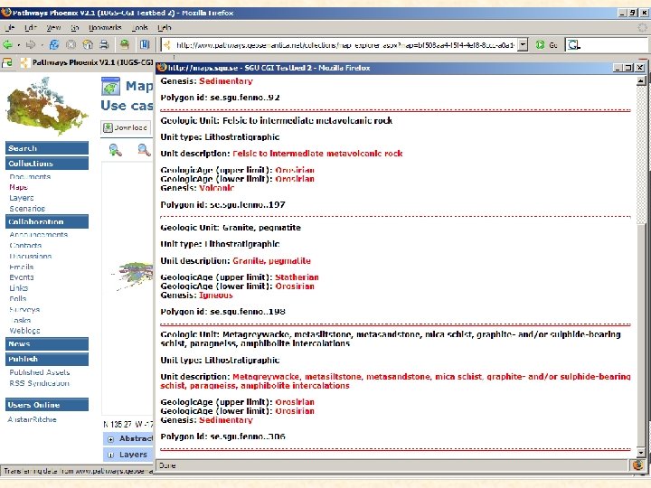Open the Collections sidebar section

tap(47, 163)
